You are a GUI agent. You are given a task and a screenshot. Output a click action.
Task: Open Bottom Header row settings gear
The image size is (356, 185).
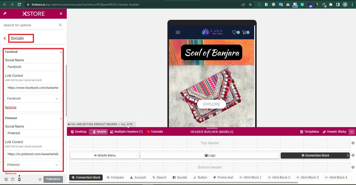(x=353, y=167)
